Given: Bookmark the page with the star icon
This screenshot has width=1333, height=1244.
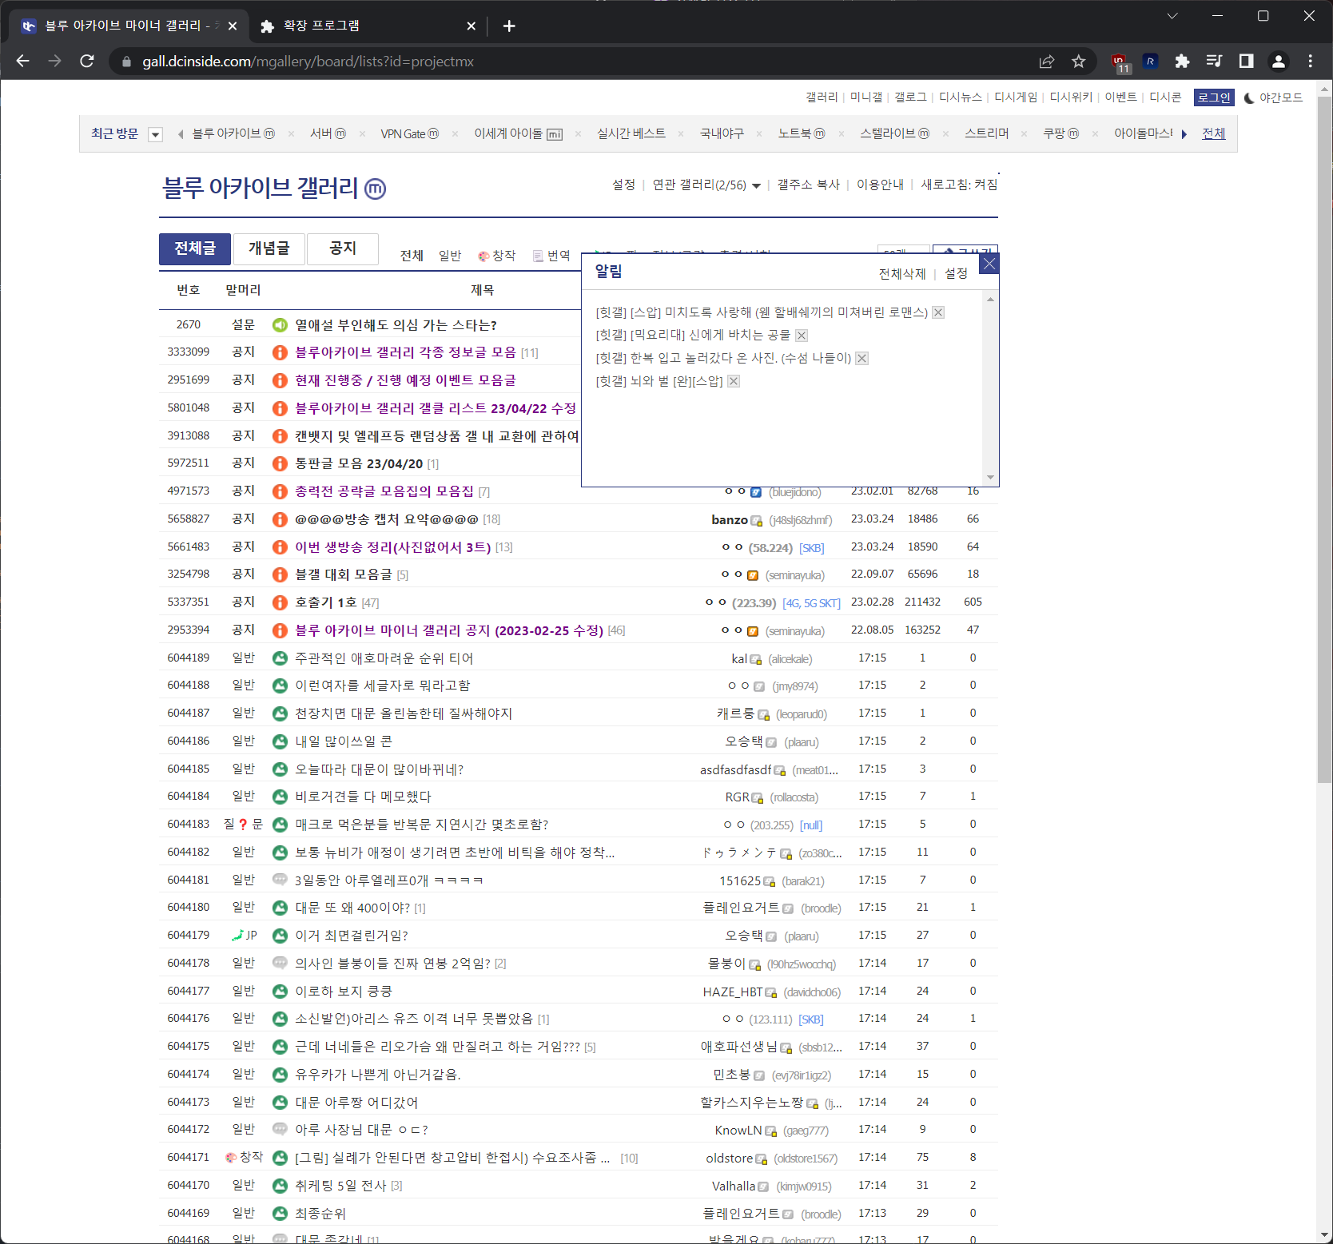Looking at the screenshot, I should pos(1077,61).
